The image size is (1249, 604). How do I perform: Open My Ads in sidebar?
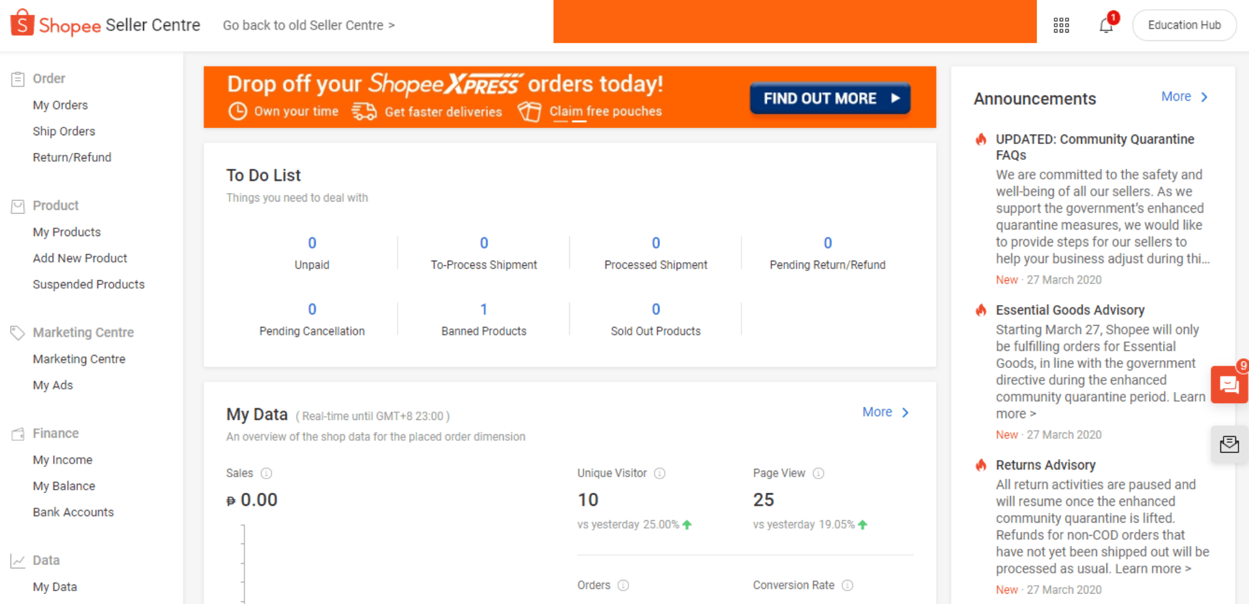[53, 385]
